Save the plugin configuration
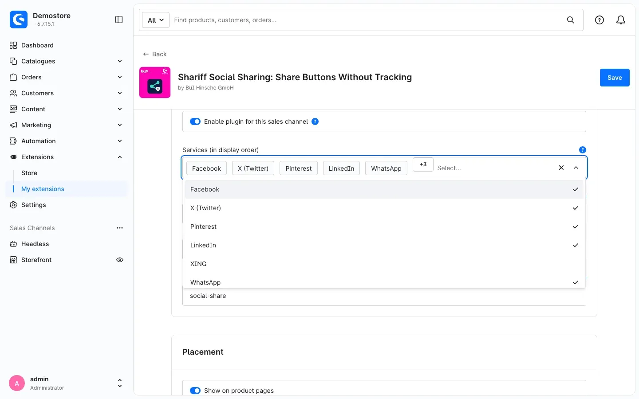 point(615,78)
